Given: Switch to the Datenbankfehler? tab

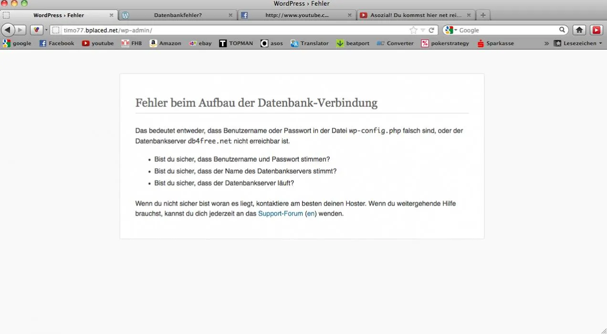Looking at the screenshot, I should (x=178, y=15).
